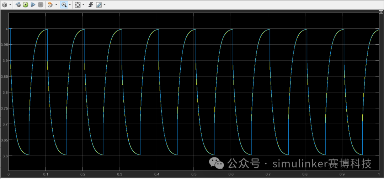The height and width of the screenshot is (179, 384).
Task: Open the scope Configuration Properties gear
Action: click(x=5, y=5)
